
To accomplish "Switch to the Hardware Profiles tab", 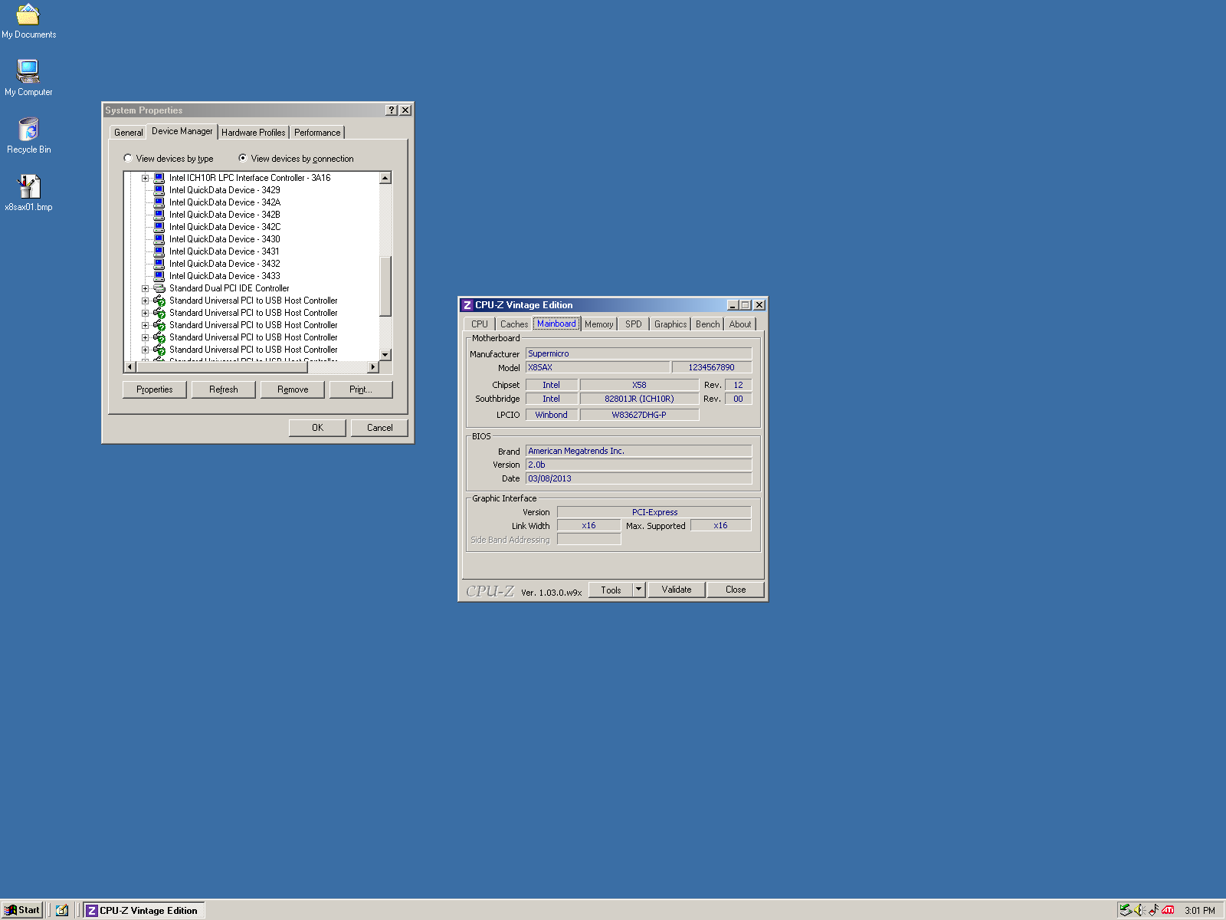I will (x=253, y=133).
